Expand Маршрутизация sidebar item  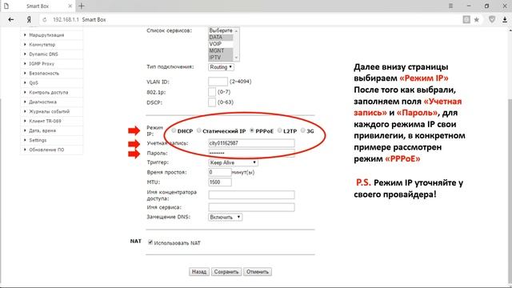(46, 35)
